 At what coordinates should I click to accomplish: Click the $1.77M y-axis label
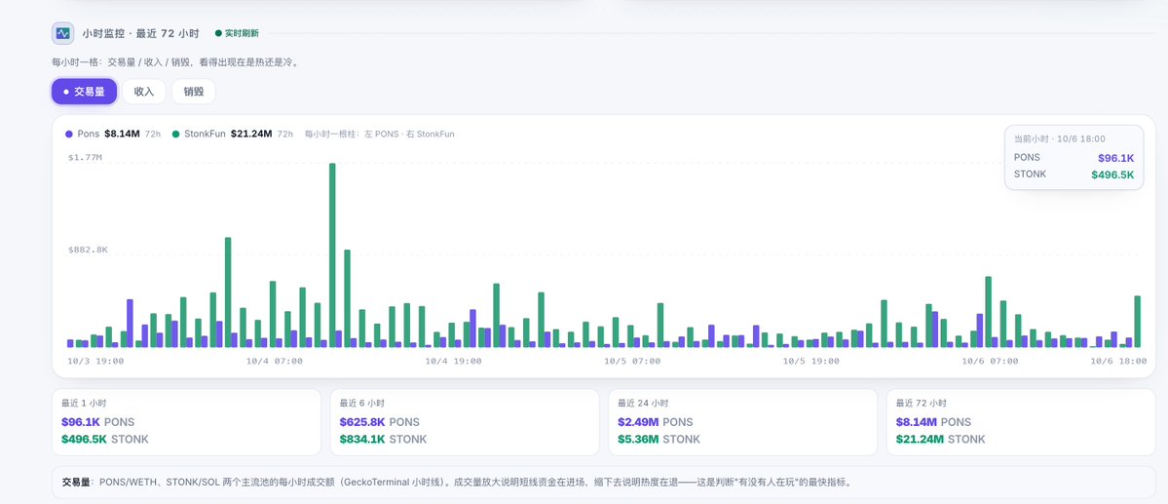point(85,157)
